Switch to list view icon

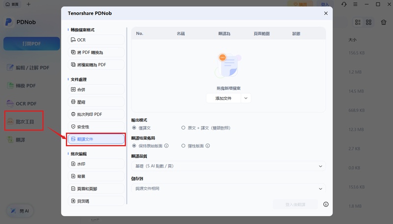click(358, 22)
